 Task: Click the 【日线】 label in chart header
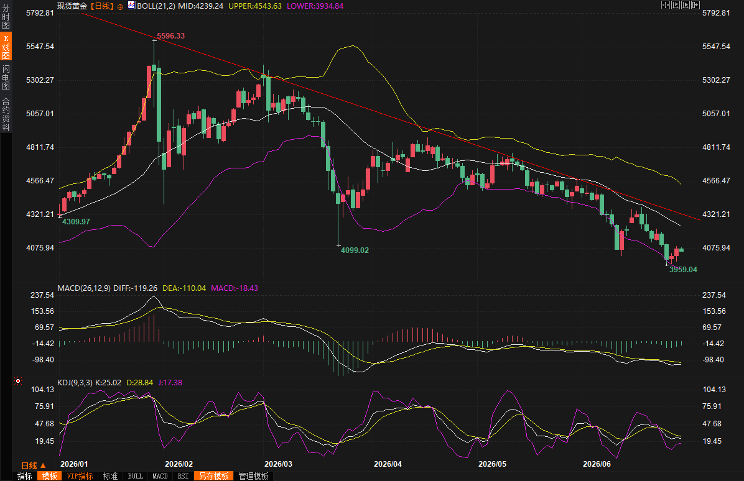102,6
